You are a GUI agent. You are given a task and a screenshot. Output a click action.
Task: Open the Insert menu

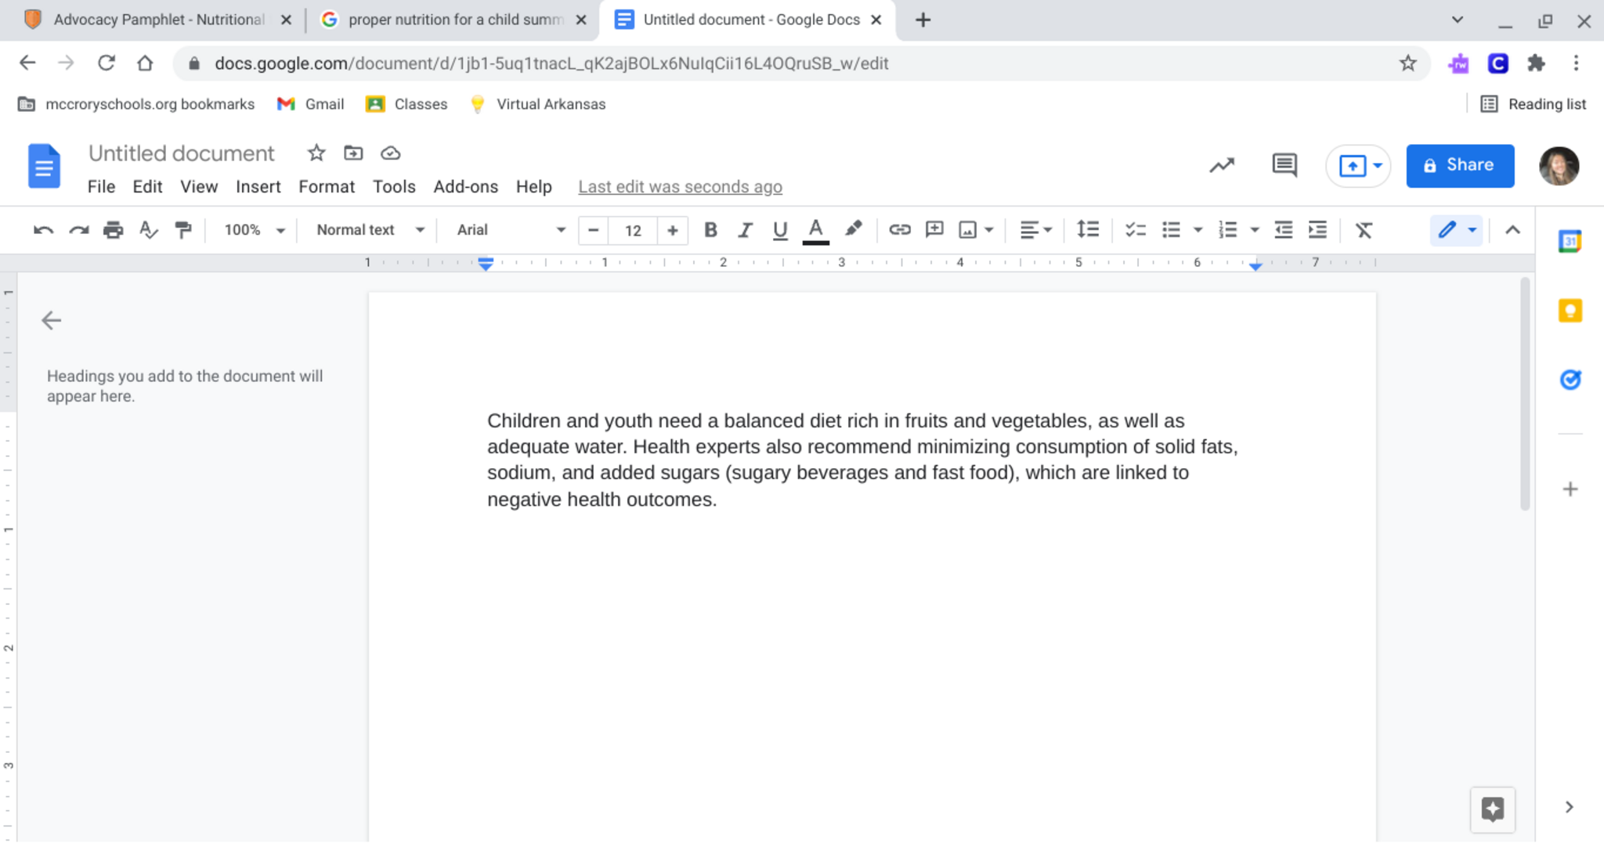[x=258, y=187]
